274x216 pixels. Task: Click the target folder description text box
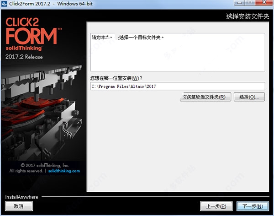point(178,52)
